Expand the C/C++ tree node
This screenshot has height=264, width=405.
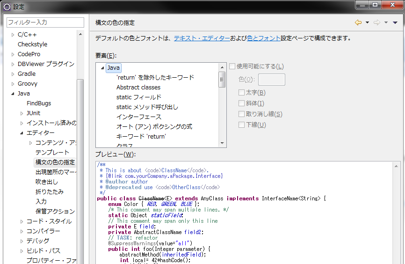pyautogui.click(x=13, y=35)
